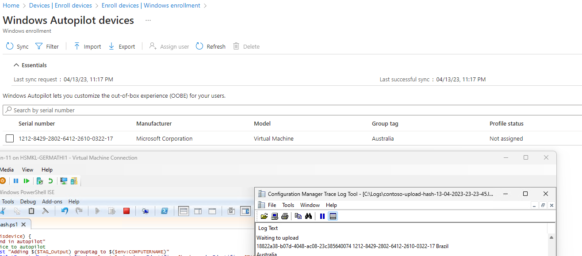582x256 pixels.
Task: Click the Sync icon in Autopilot toolbar
Action: pos(10,46)
